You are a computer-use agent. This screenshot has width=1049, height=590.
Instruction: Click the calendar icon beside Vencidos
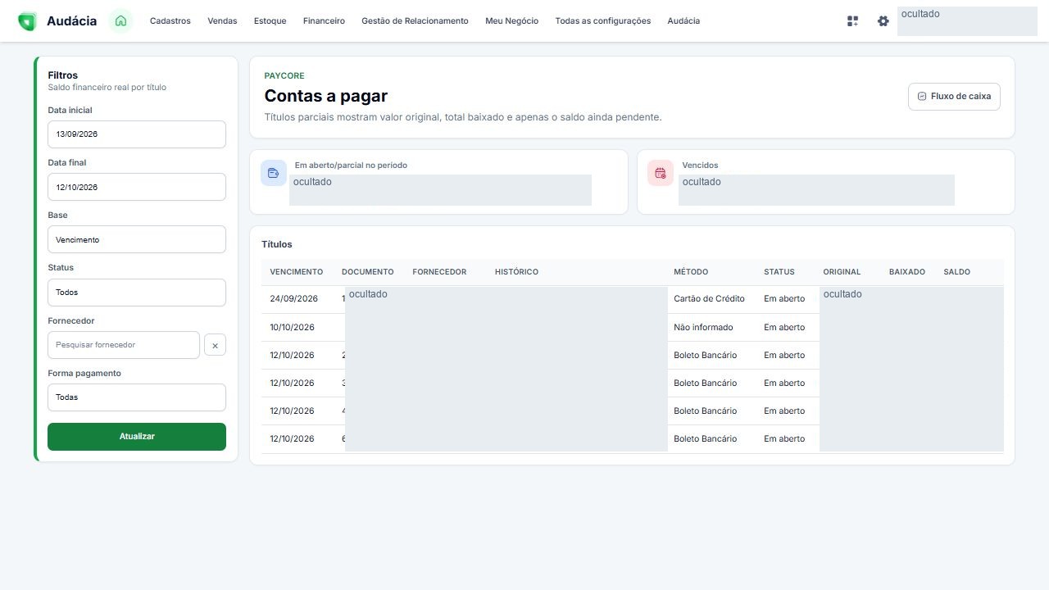tap(661, 173)
